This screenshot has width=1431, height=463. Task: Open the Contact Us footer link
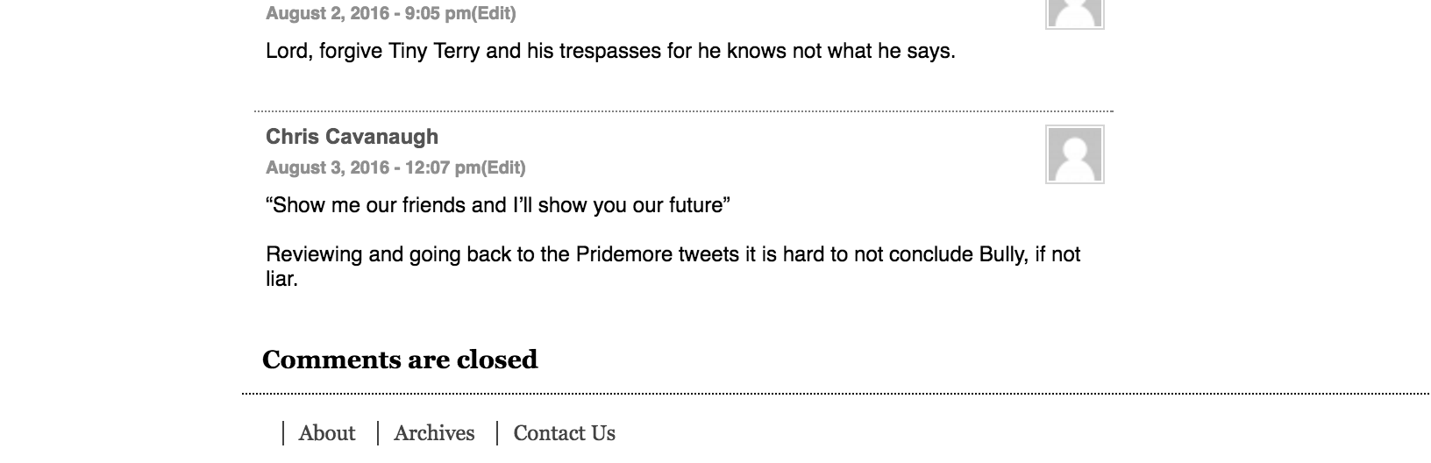564,433
